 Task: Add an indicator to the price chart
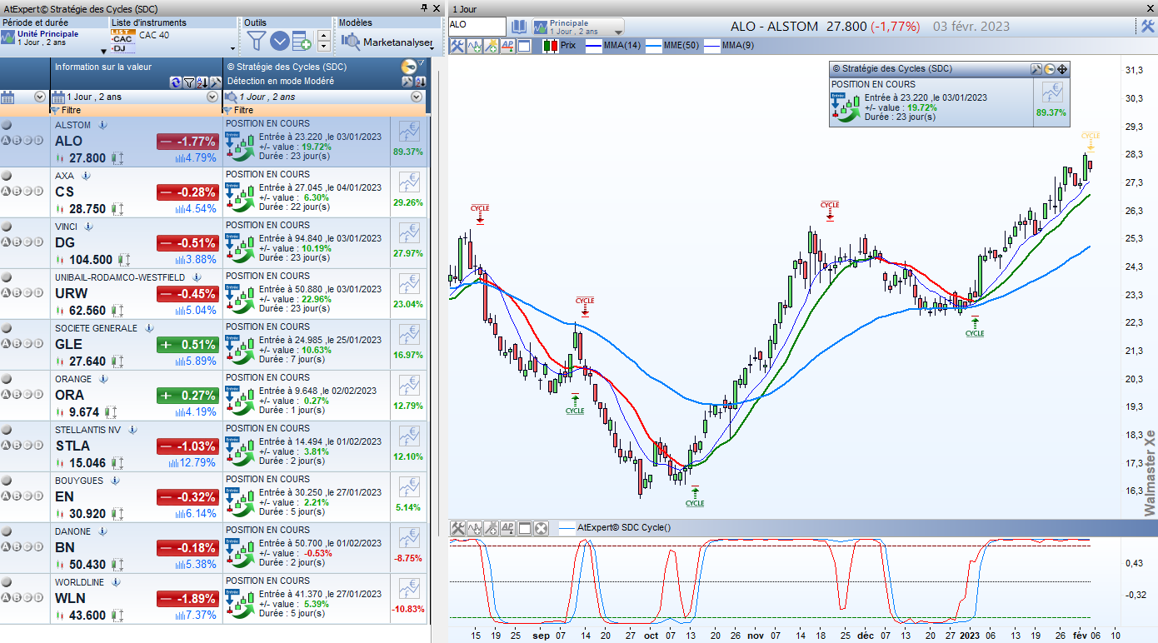(474, 46)
